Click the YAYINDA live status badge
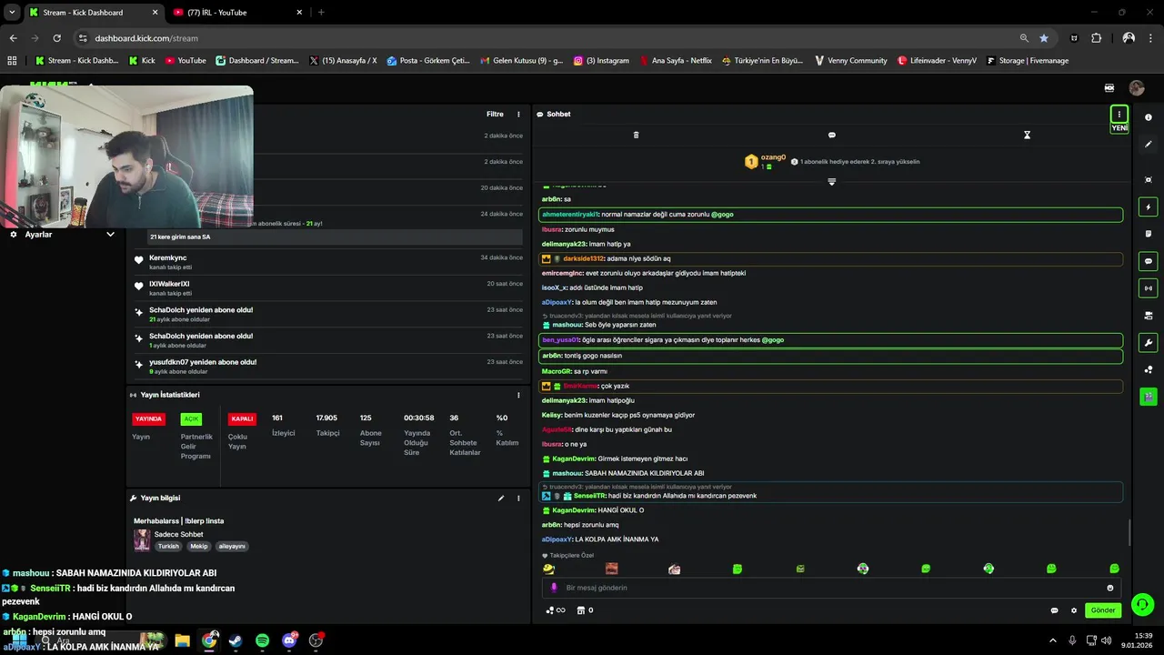Screen dimensions: 1164x655 (x=148, y=419)
